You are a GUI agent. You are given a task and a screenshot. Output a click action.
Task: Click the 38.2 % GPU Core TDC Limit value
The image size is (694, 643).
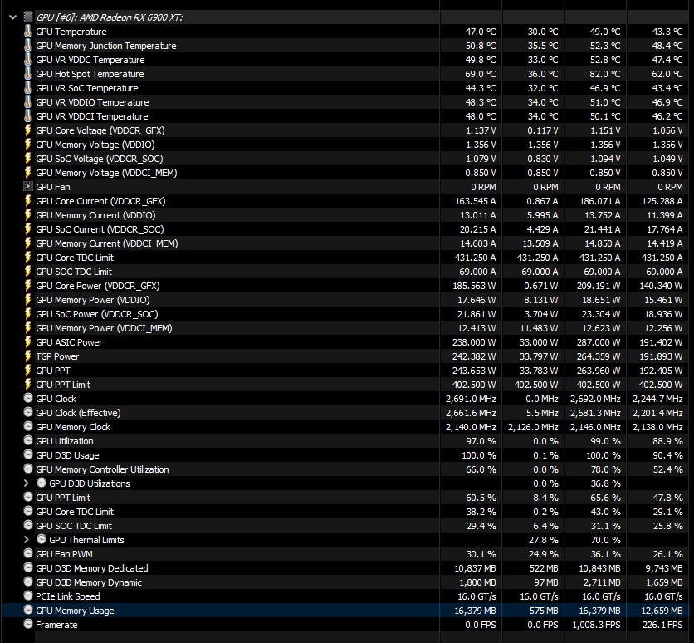[481, 512]
